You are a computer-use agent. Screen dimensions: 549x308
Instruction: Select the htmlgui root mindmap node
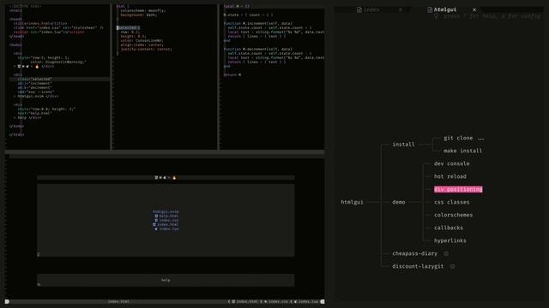[352, 202]
